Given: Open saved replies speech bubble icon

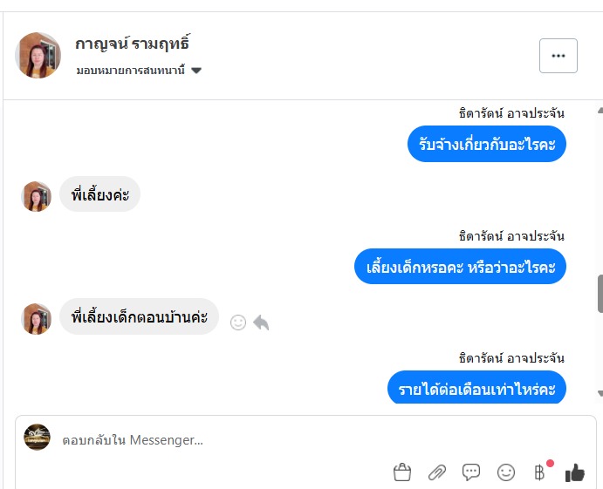Looking at the screenshot, I should coord(471,472).
